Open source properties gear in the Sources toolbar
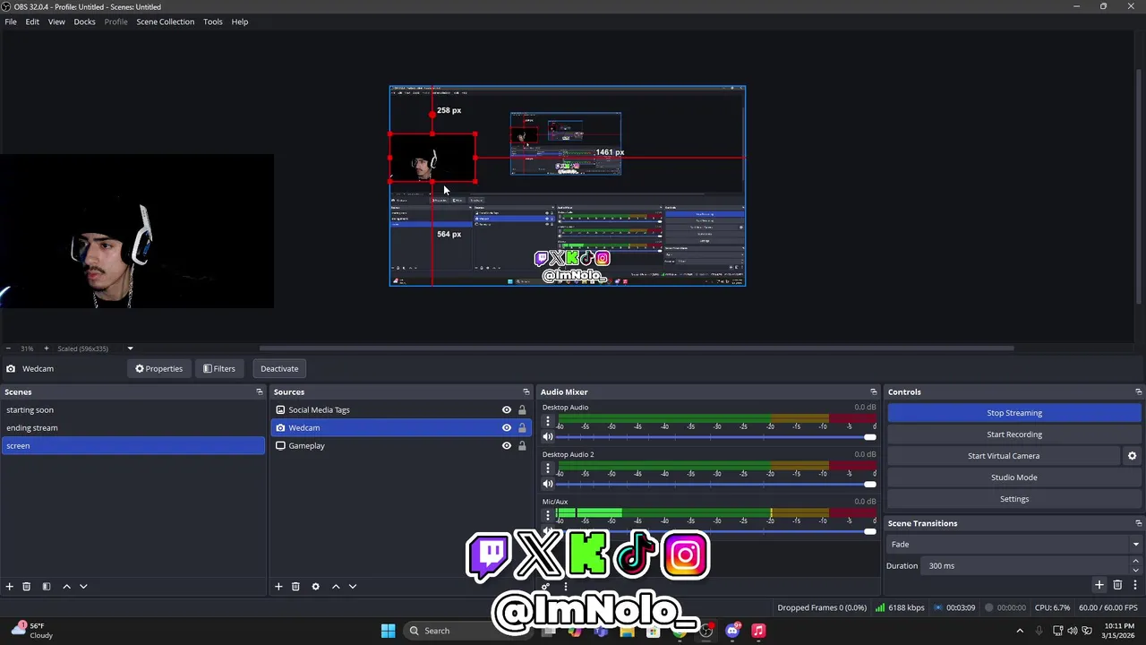 [x=315, y=587]
